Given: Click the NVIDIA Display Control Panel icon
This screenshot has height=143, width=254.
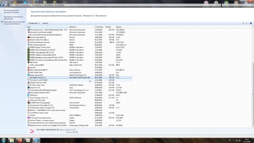Looking at the screenshot, I should 29,47.
